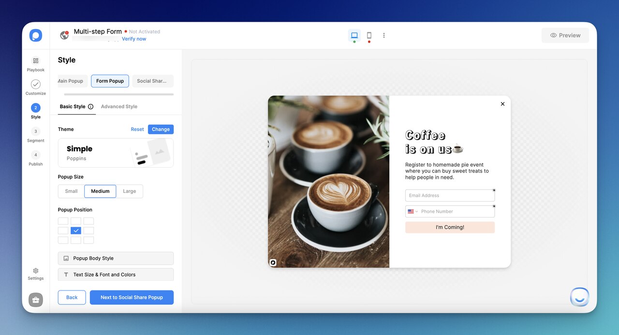Click the I'm Coming! button
This screenshot has height=335, width=619.
[x=450, y=227]
